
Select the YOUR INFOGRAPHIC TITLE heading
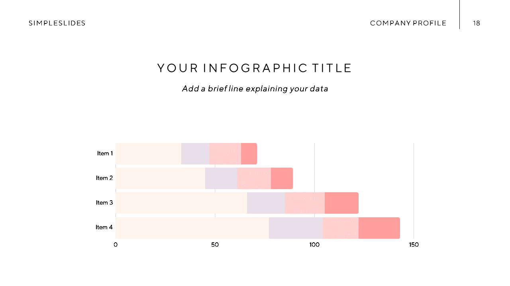pos(255,68)
